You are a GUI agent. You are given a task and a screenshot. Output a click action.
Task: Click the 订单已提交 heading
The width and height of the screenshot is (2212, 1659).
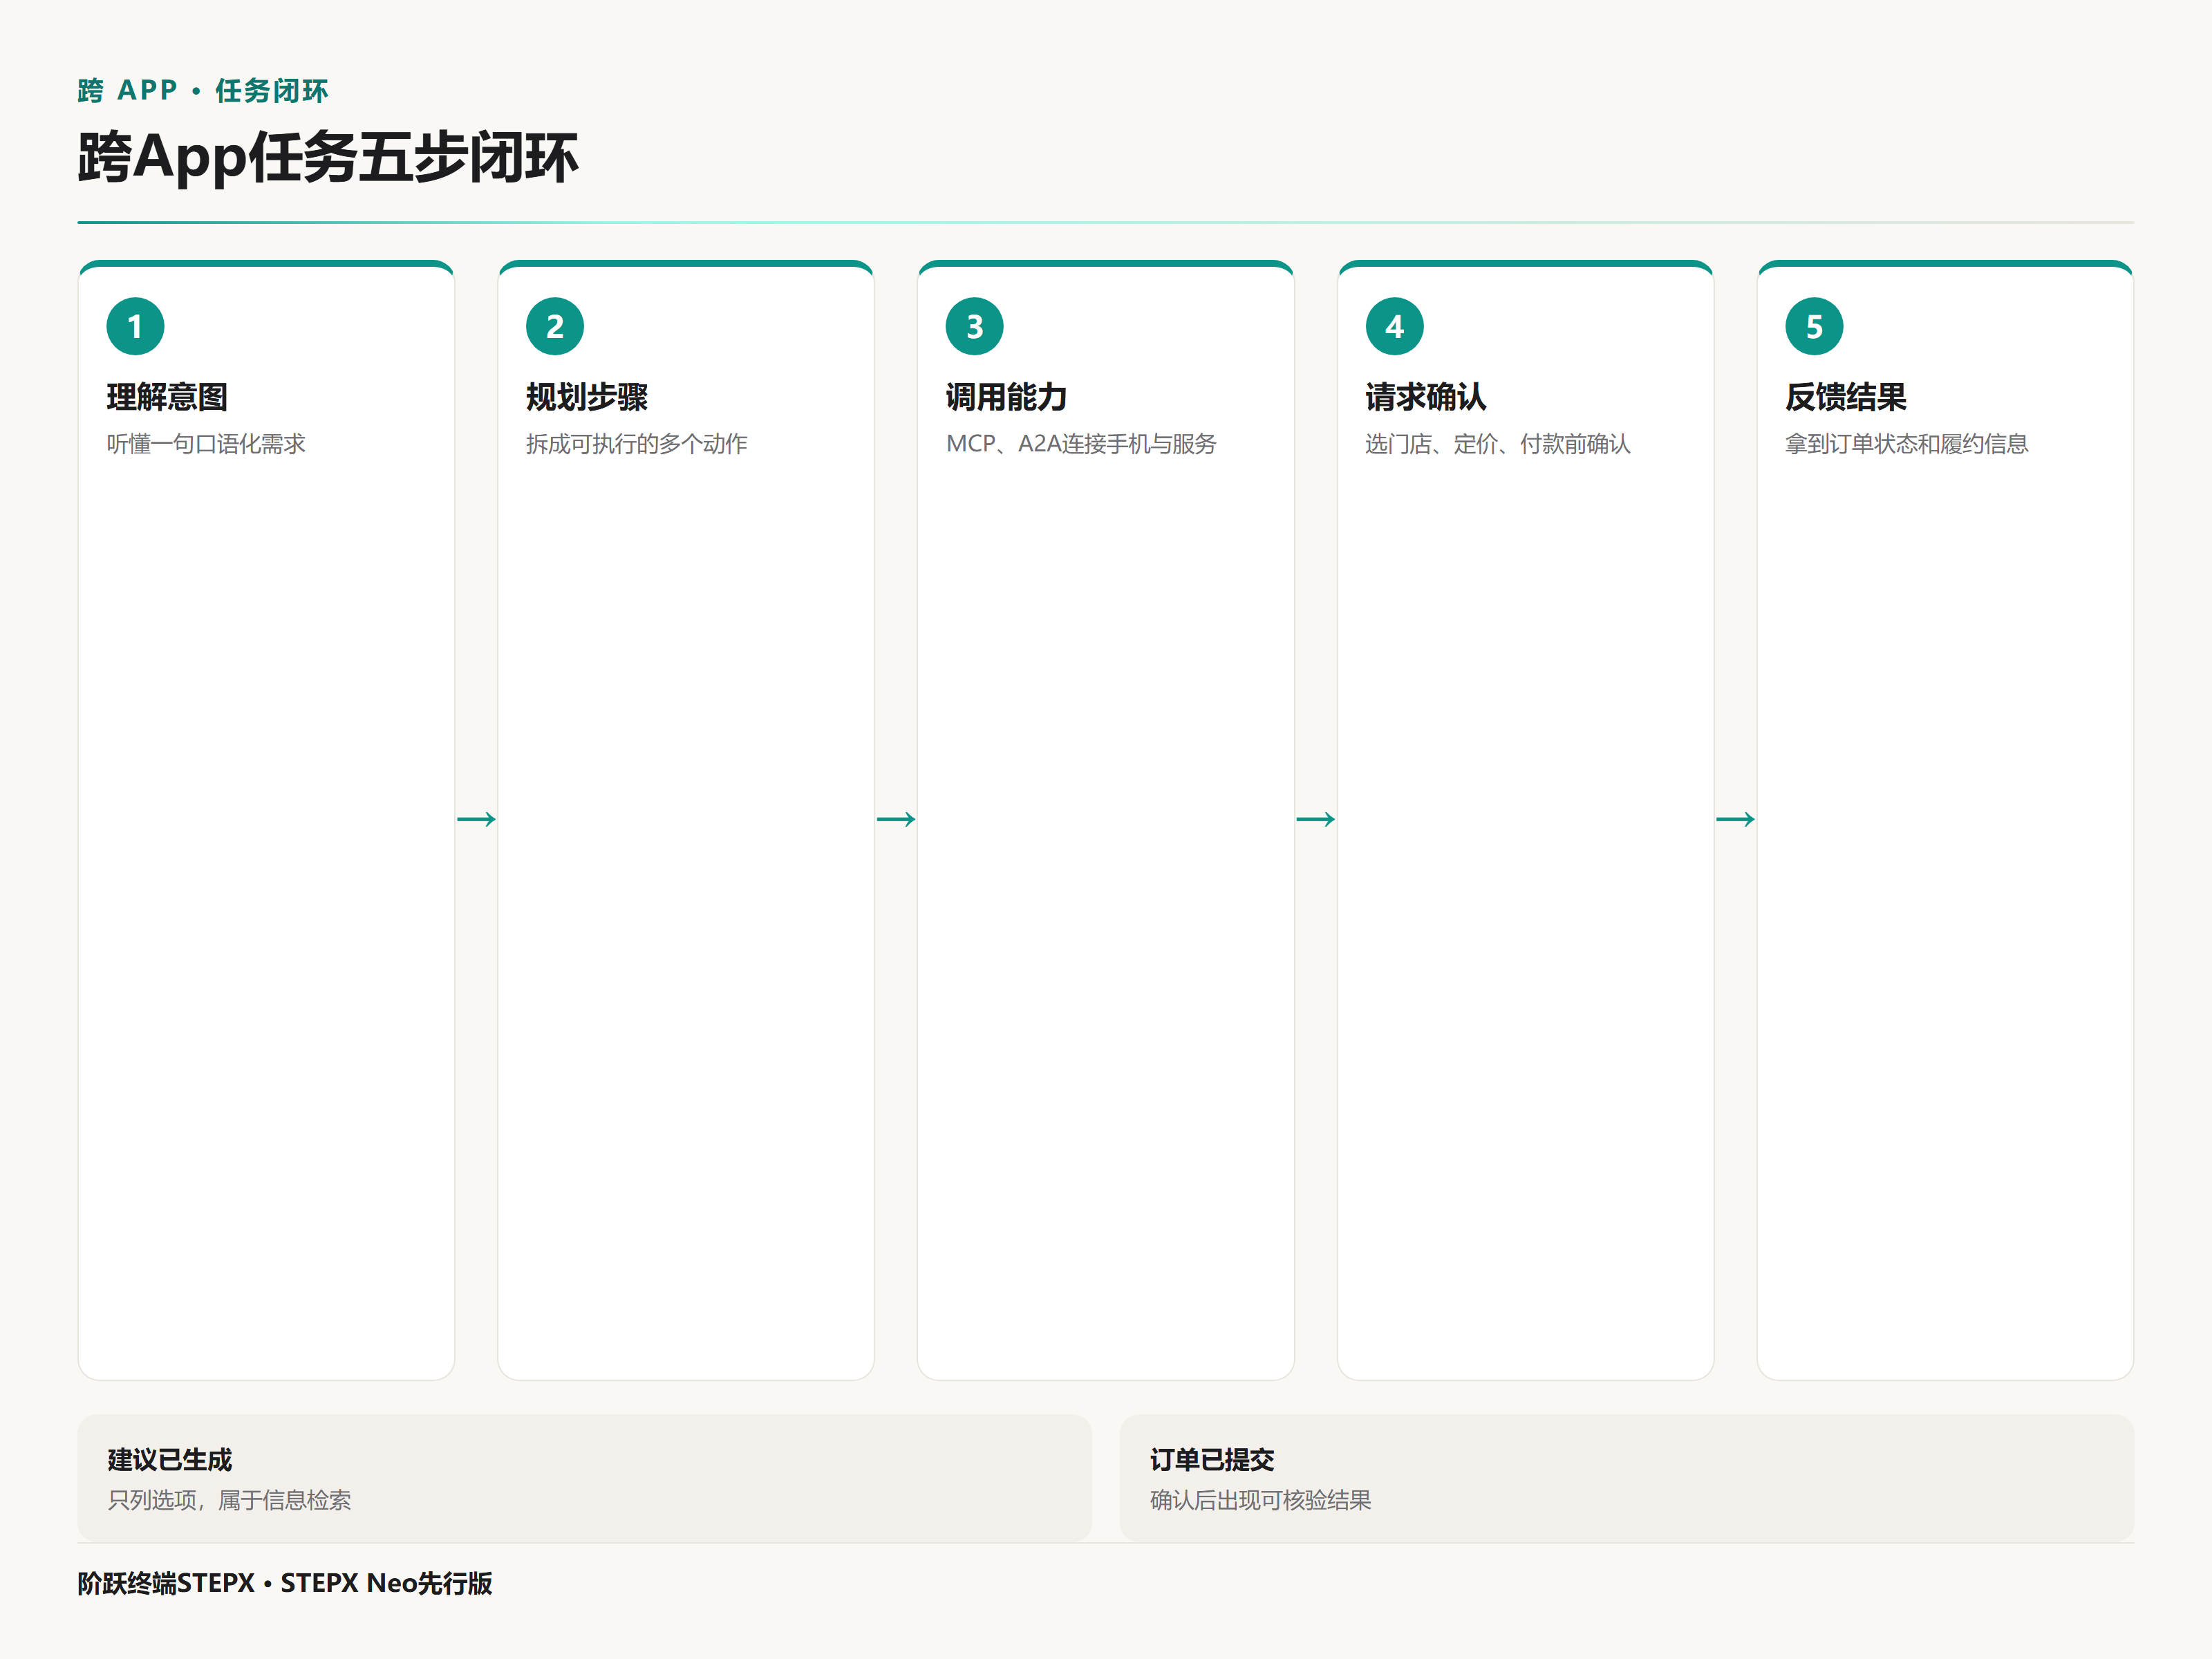click(x=1212, y=1460)
